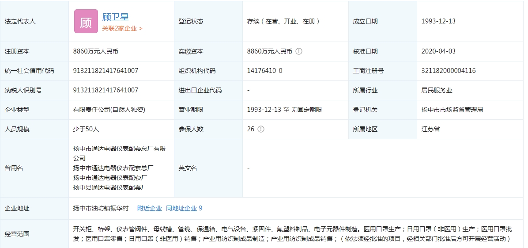Click the industry value 居民服务业
Image resolution: width=528 pixels, height=248 pixels.
coord(437,90)
